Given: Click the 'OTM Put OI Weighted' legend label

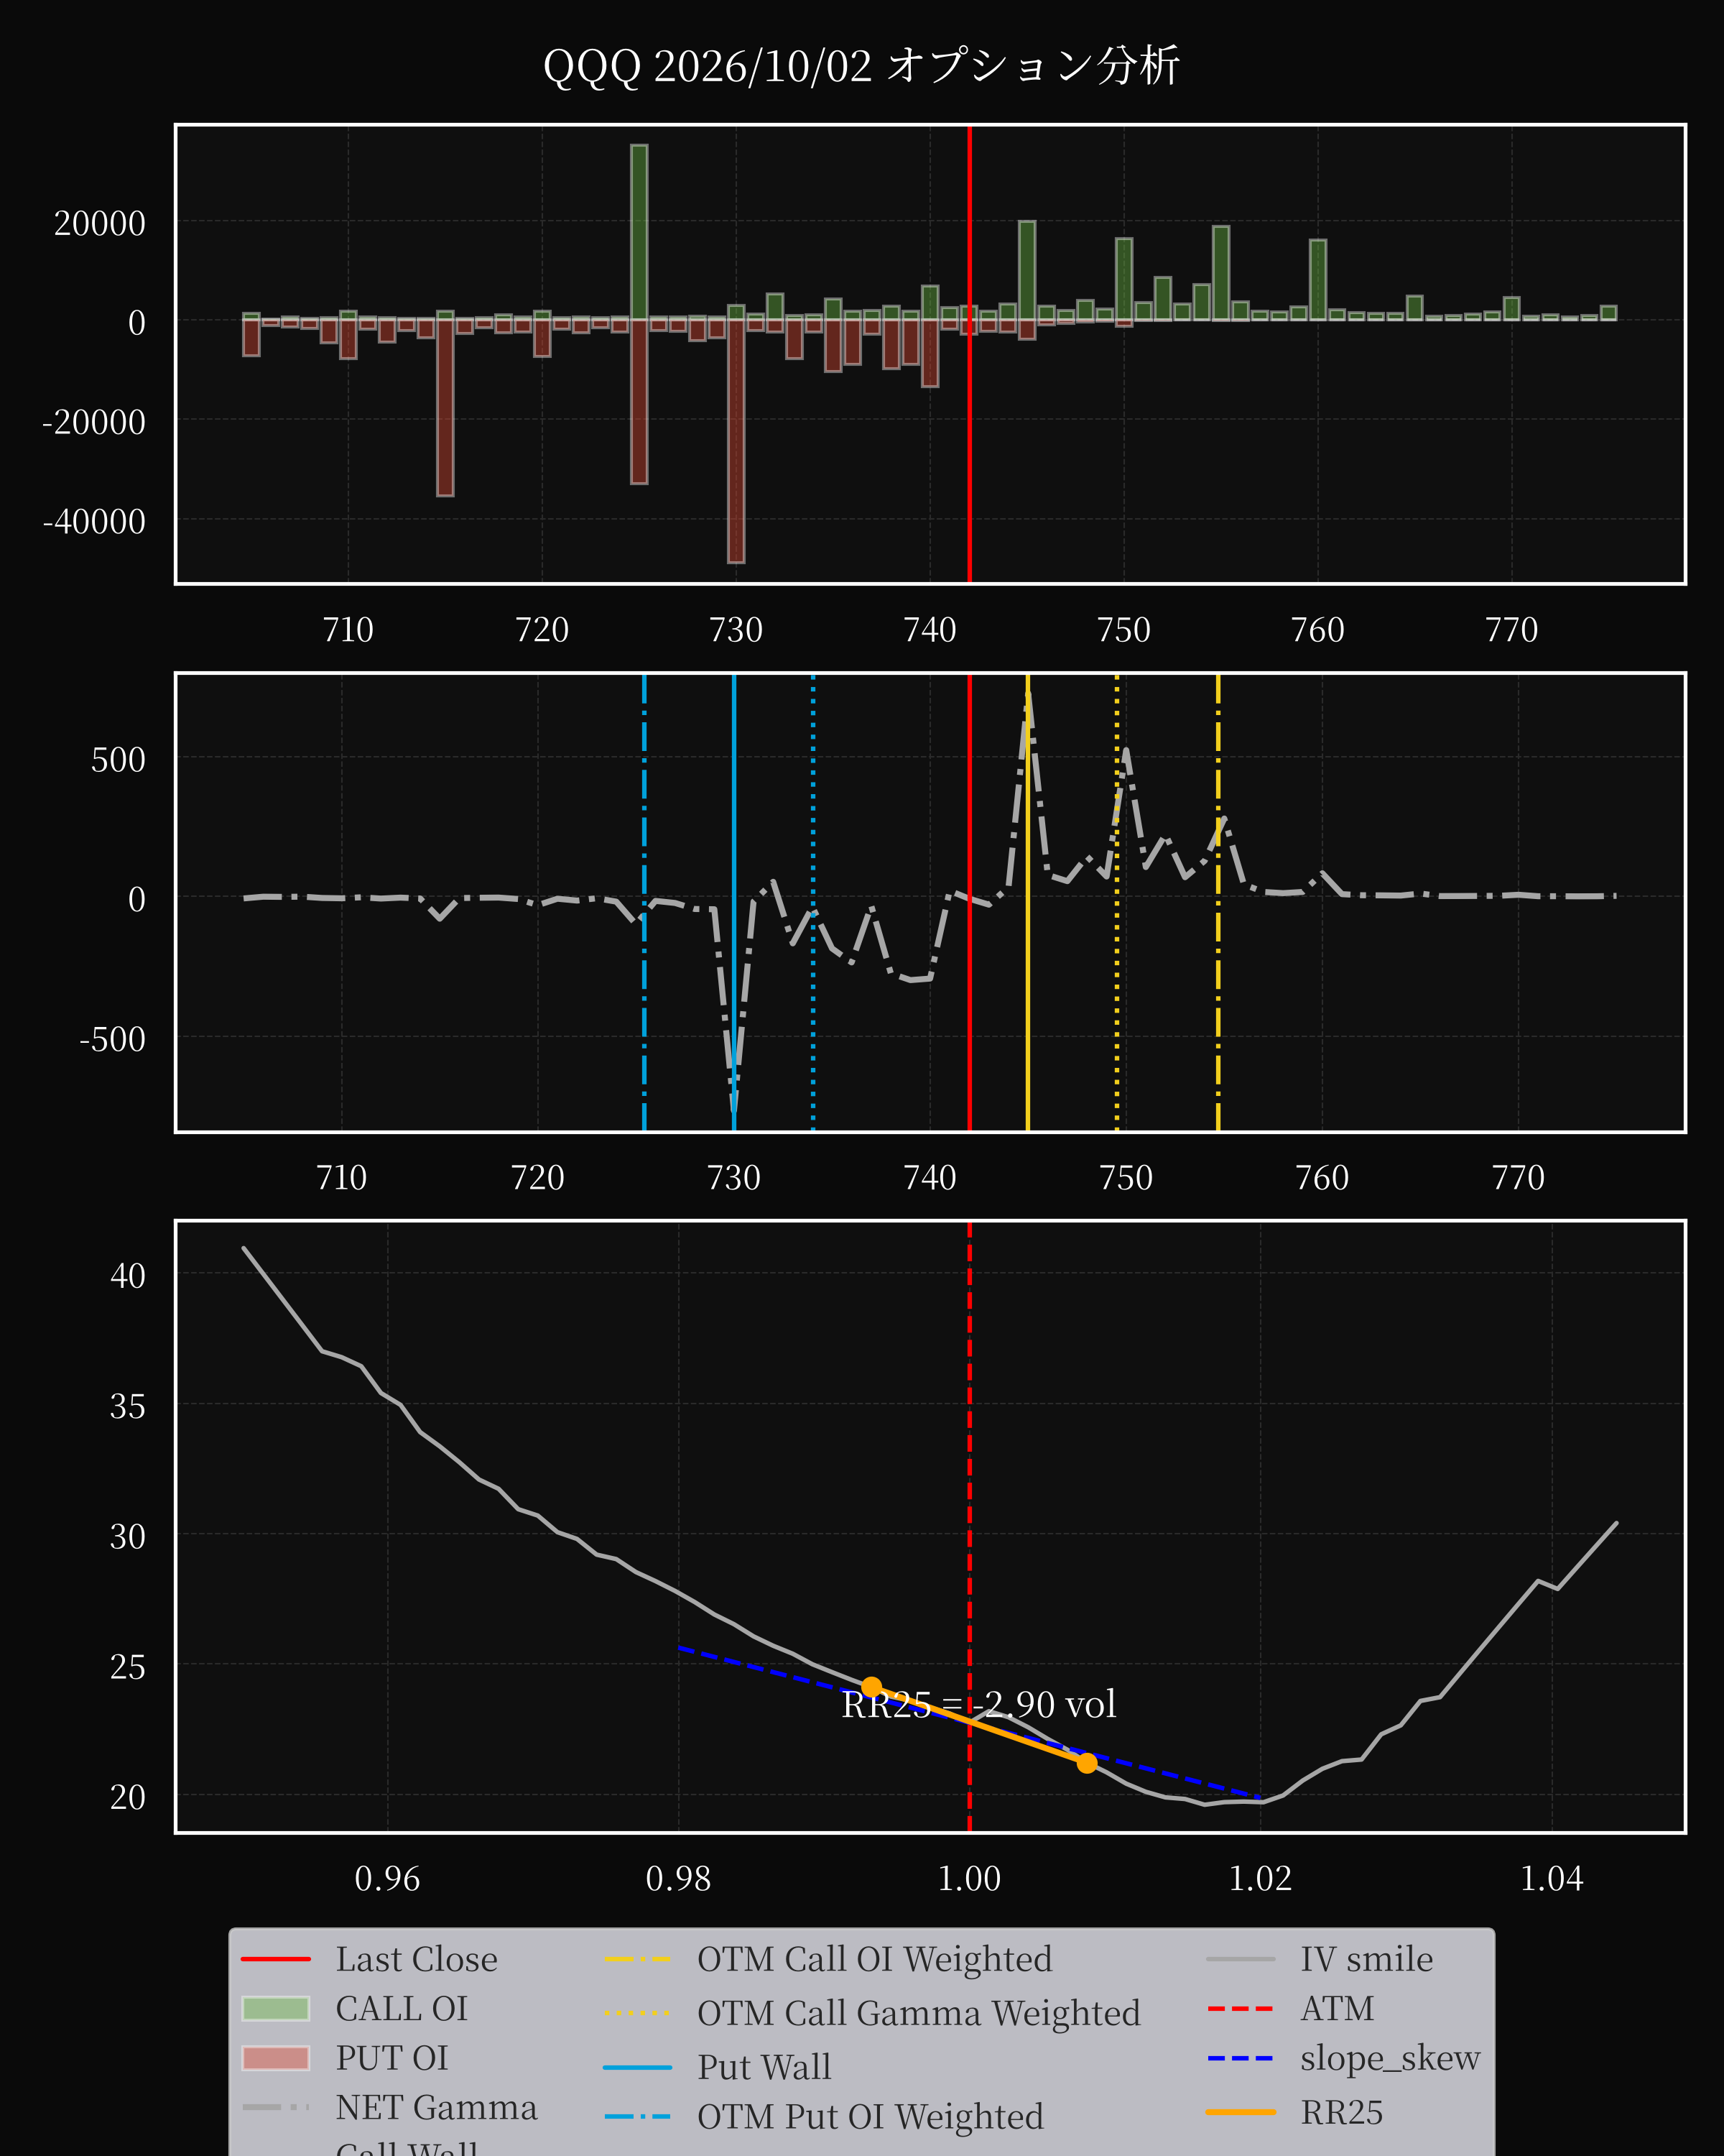Looking at the screenshot, I should [x=871, y=2117].
